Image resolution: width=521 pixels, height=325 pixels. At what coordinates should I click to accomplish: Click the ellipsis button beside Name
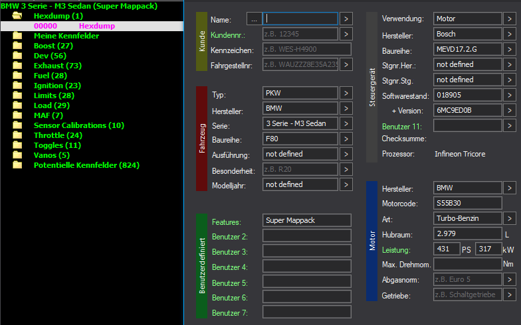coord(254,19)
